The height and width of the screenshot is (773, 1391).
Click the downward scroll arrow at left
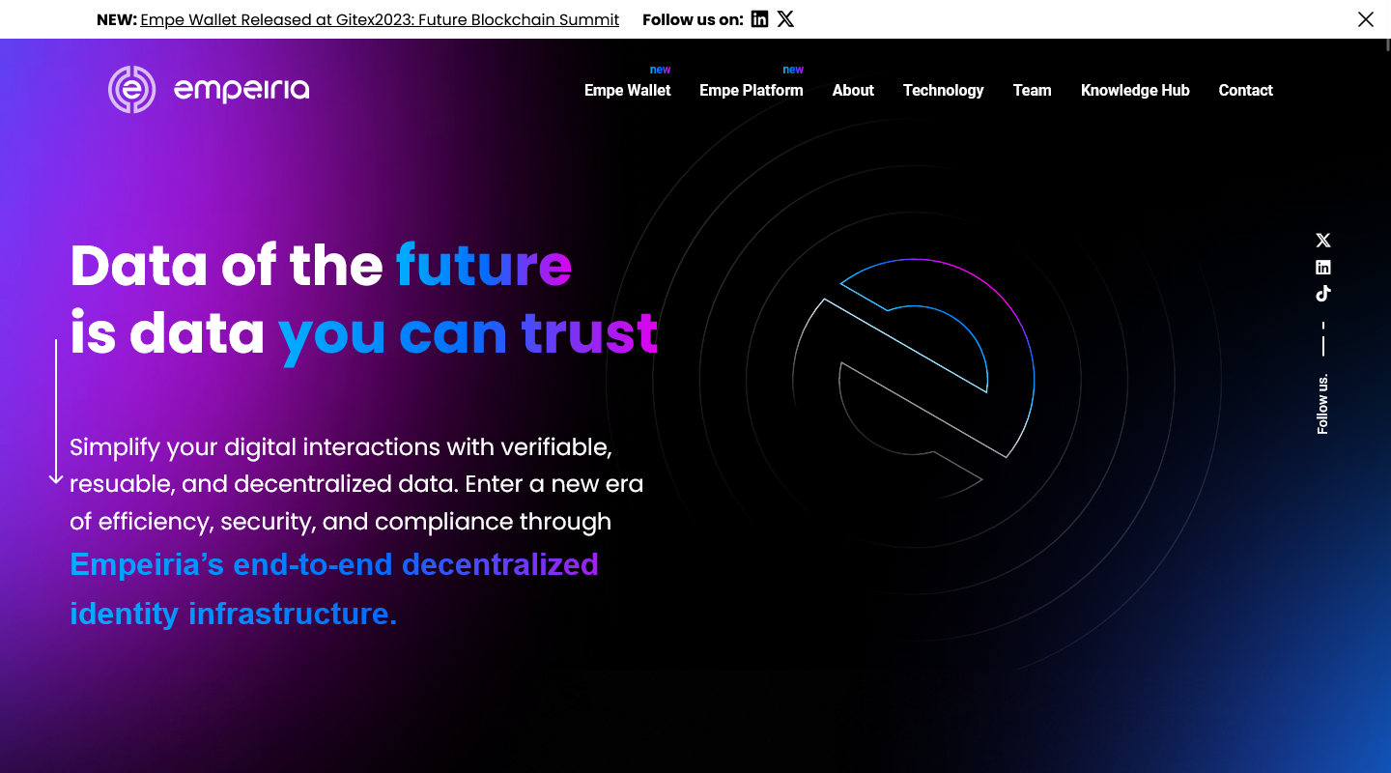56,412
